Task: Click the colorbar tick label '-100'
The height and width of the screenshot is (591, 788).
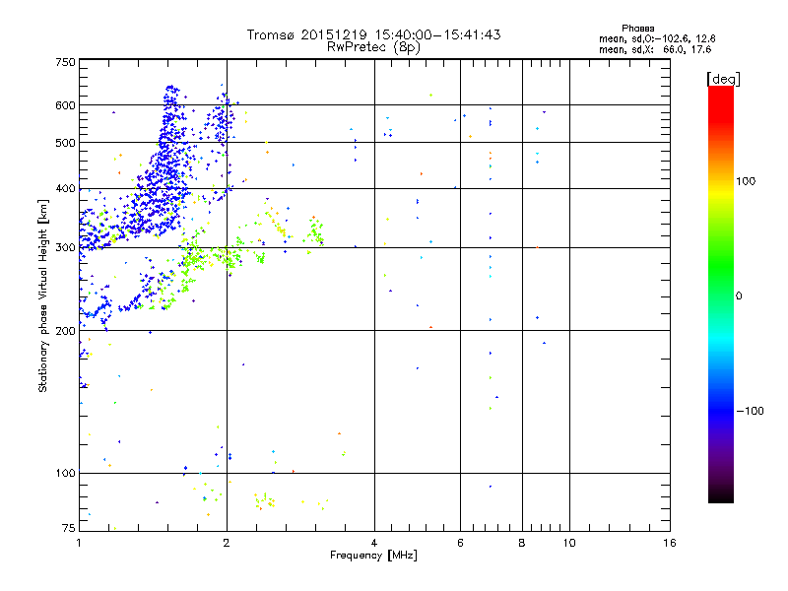Action: (x=750, y=411)
